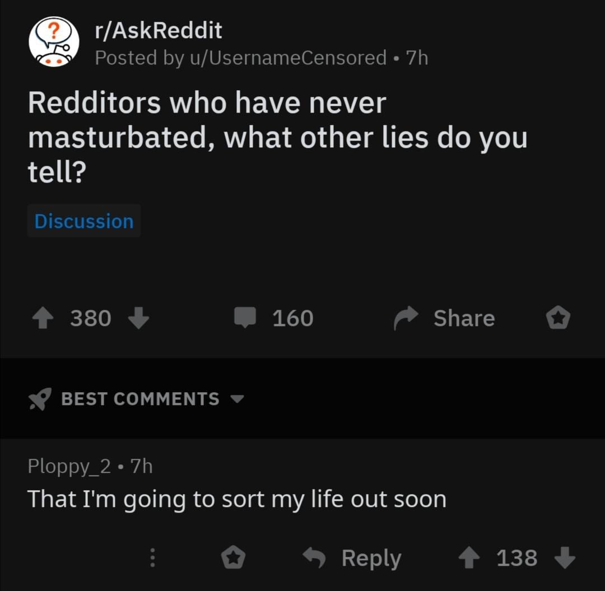Reply to Ploppy_2's comment

(x=353, y=558)
